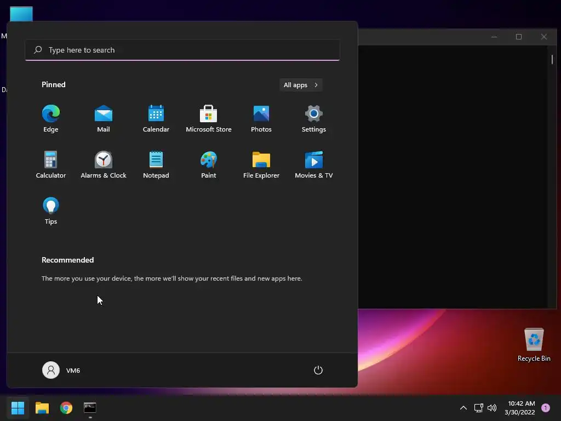Open the Tips app
561x421 pixels.
tap(51, 211)
